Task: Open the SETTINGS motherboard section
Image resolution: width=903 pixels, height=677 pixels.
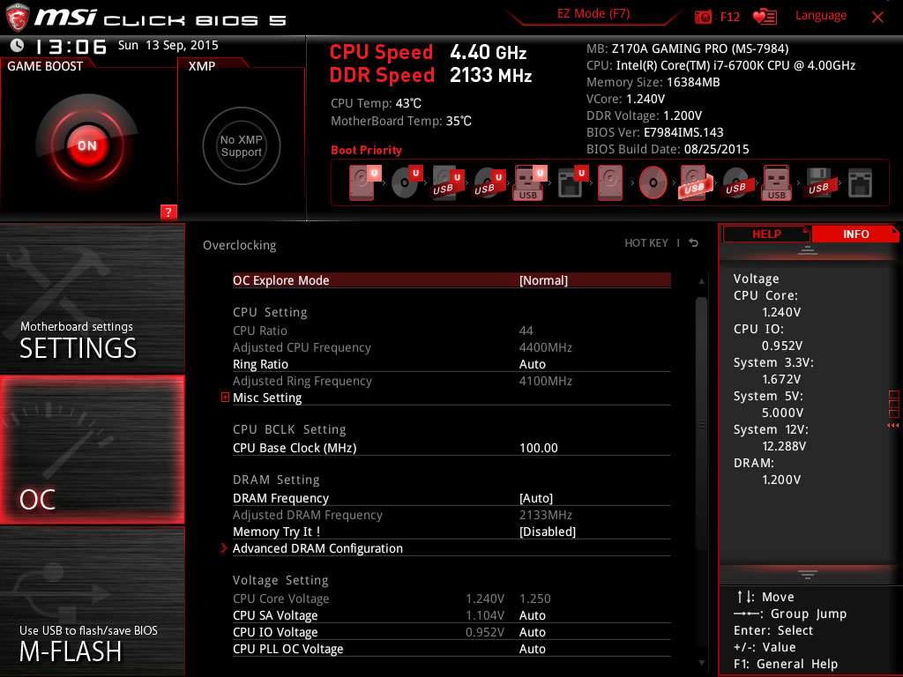Action: (x=92, y=298)
